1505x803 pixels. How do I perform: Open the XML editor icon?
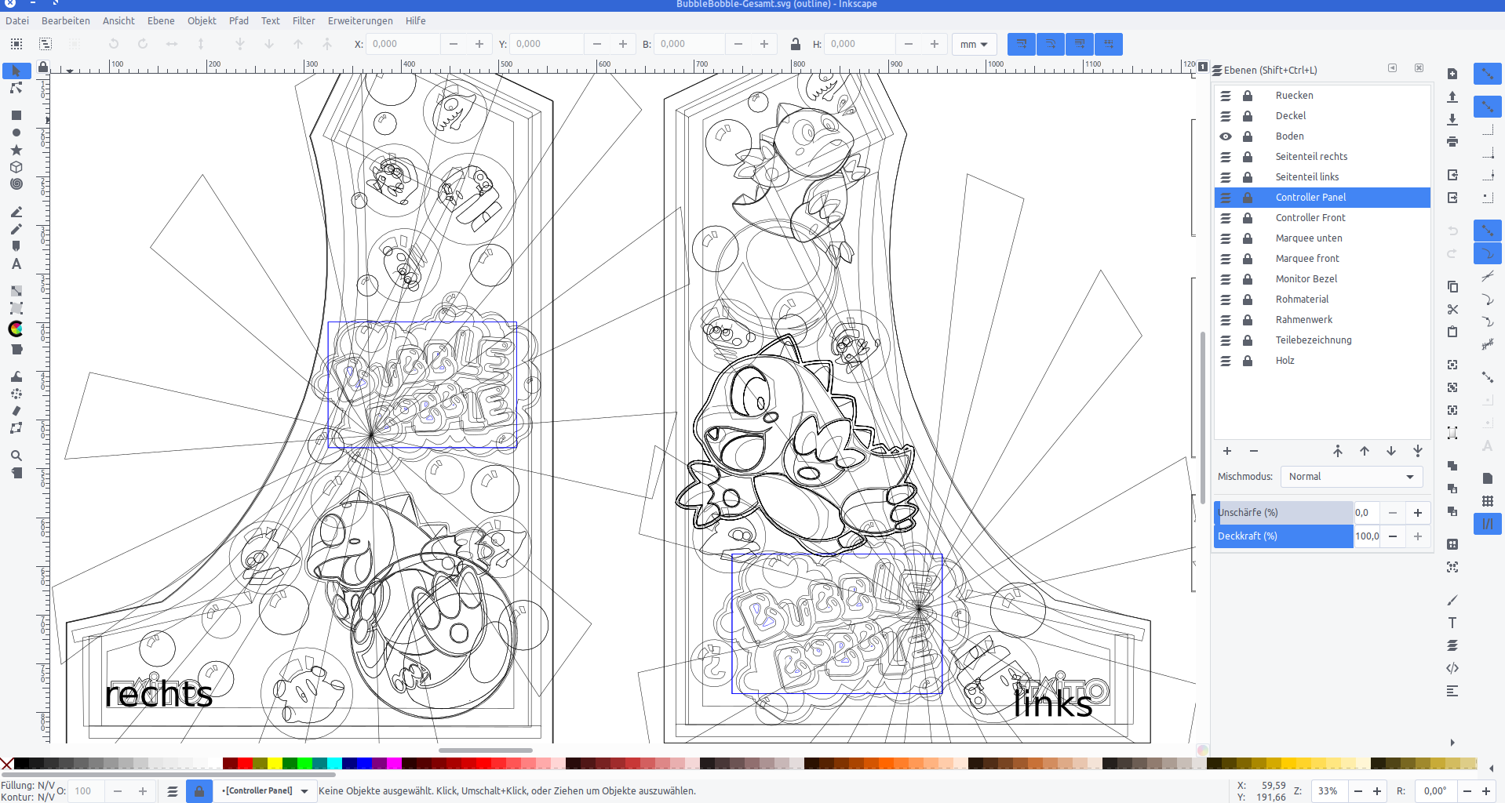(1452, 668)
